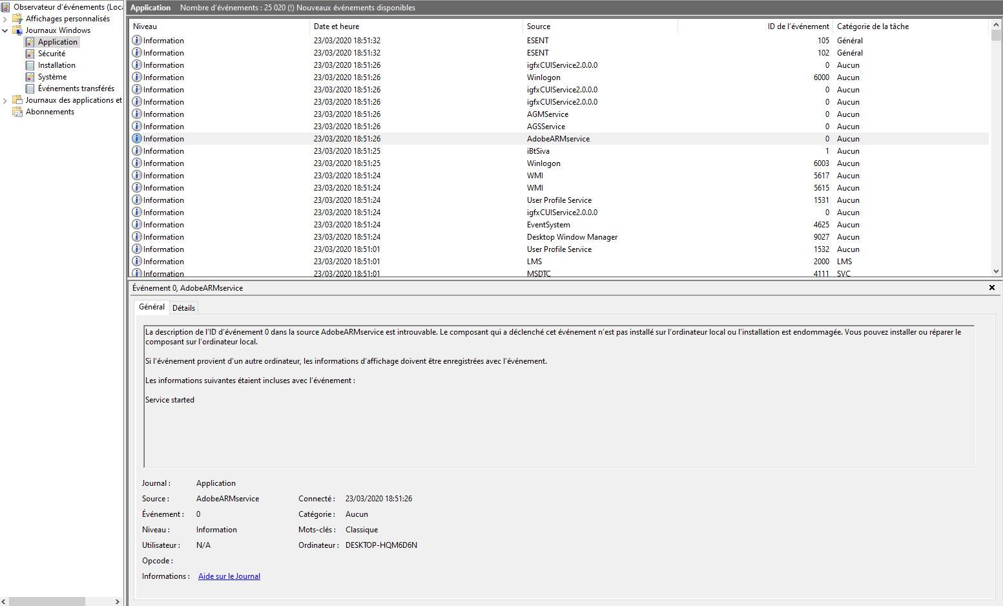The image size is (1003, 606).
Task: Open the Détails tab
Action: coord(183,308)
